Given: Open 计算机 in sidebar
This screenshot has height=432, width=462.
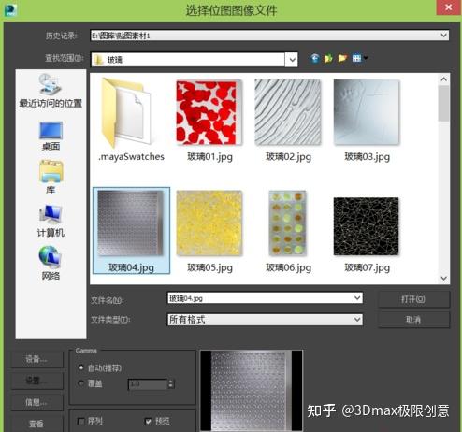Looking at the screenshot, I should (51, 221).
